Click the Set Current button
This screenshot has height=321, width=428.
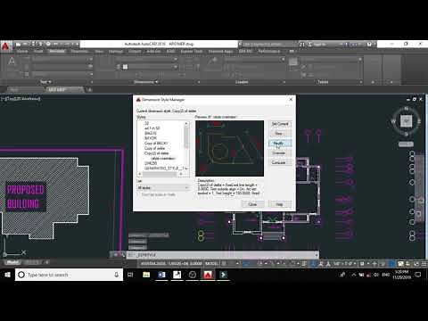point(280,124)
